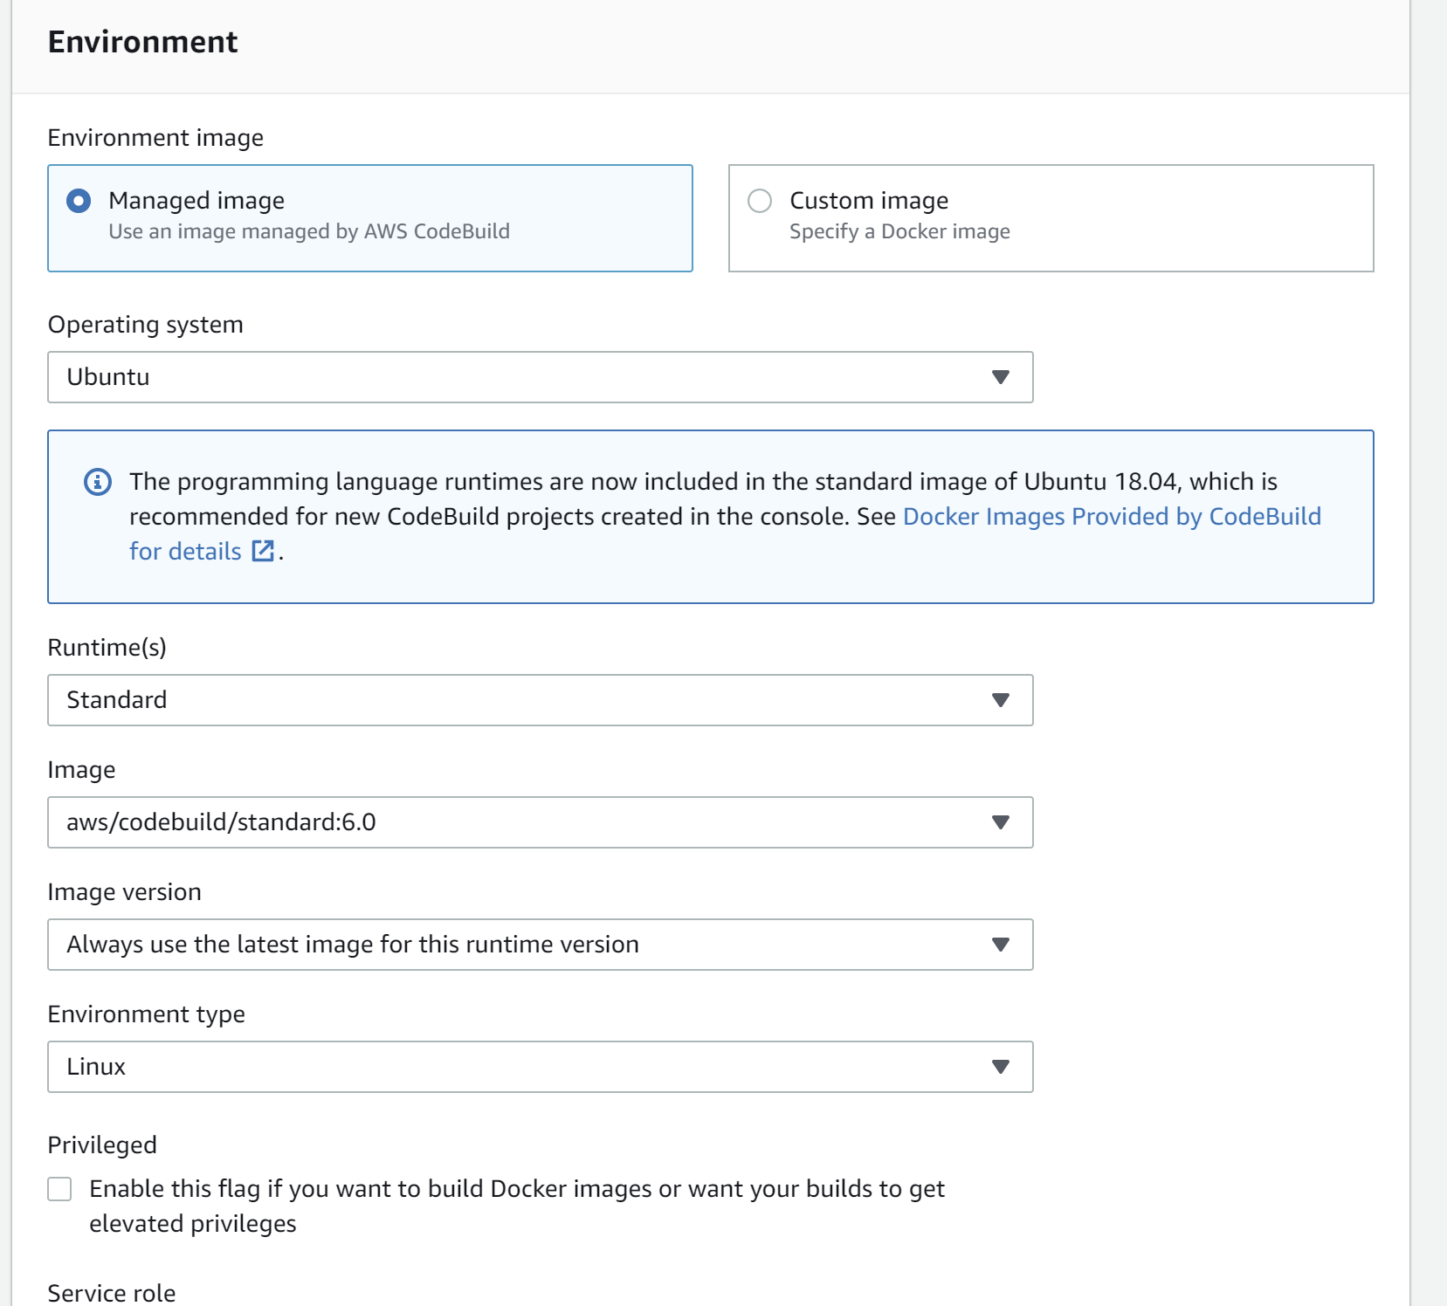Click the 'Environment image' label
Viewport: 1447px width, 1306px height.
tap(155, 138)
